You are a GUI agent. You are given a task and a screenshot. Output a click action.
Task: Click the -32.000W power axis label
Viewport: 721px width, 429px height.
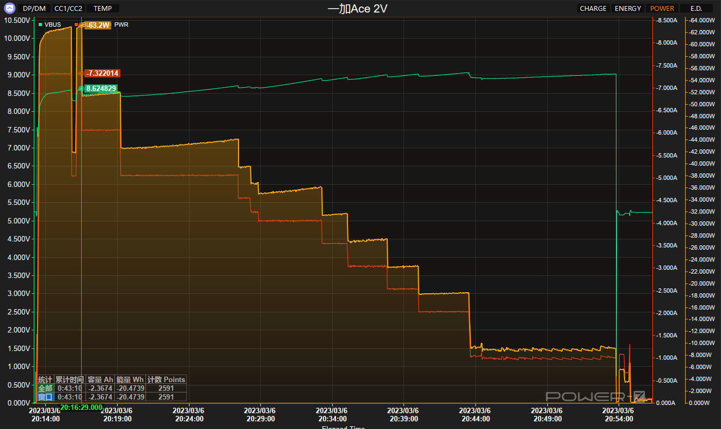click(x=701, y=212)
